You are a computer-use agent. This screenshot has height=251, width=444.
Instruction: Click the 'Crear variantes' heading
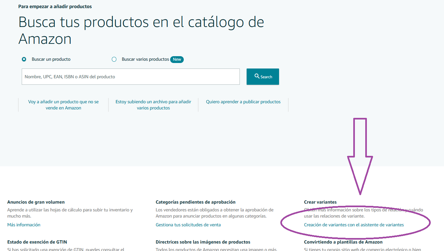coord(320,202)
